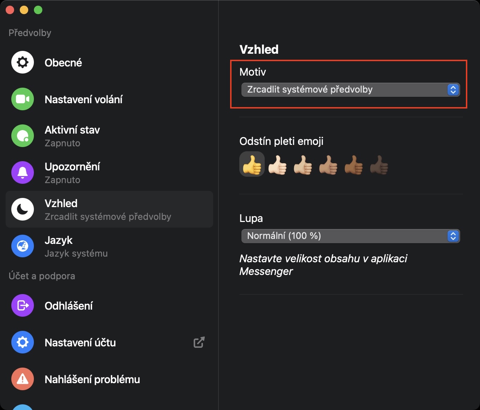Click the green video camera icon
The image size is (480, 410).
click(x=23, y=99)
